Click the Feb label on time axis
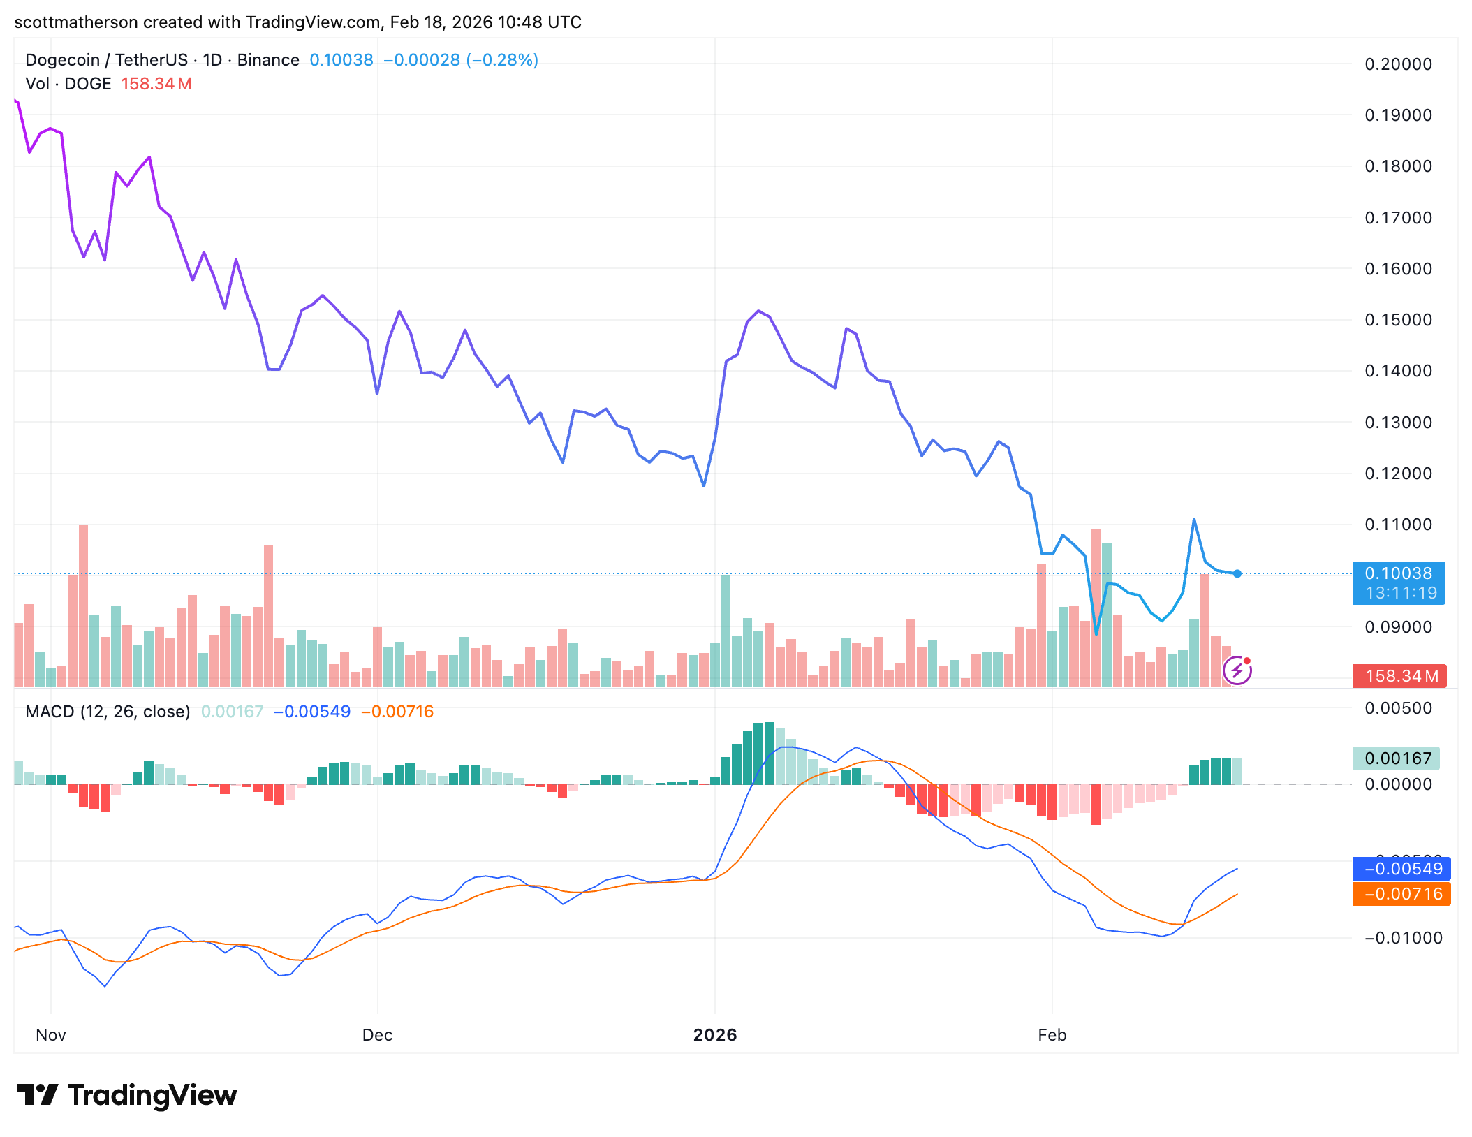 pyautogui.click(x=1052, y=1035)
